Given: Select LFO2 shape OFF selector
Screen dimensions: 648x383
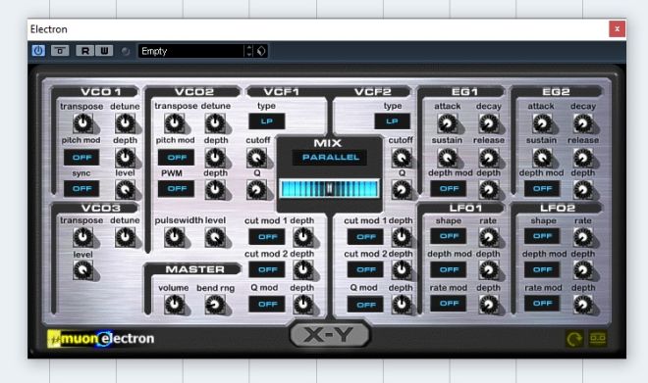Looking at the screenshot, I should [542, 236].
